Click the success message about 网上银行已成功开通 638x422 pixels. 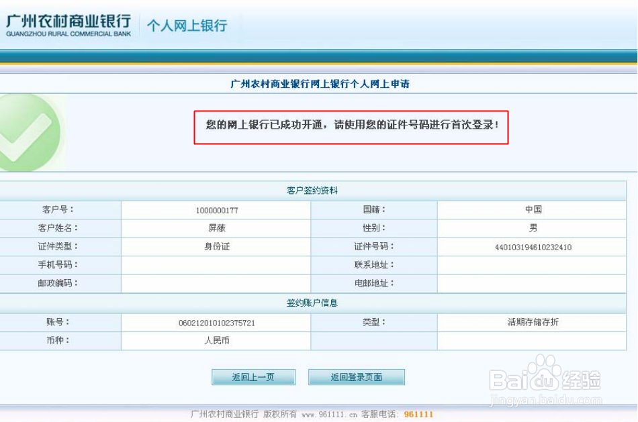[x=351, y=125]
